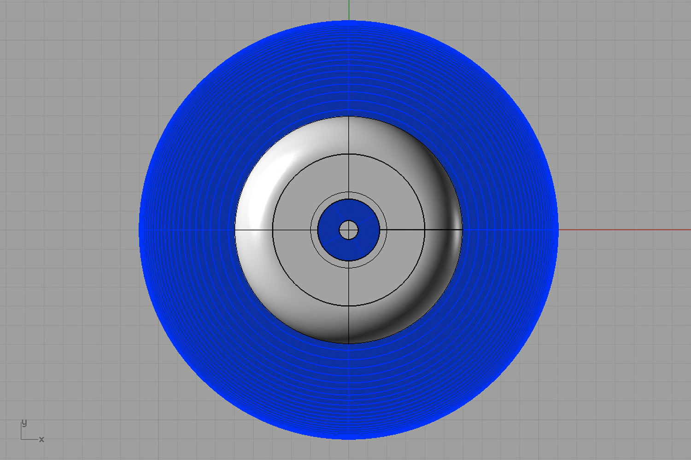Click the green Y-axis line at top
The width and height of the screenshot is (691, 460).
(349, 10)
